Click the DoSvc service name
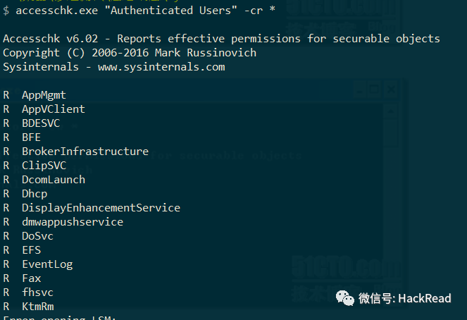This screenshot has width=467, height=320. [37, 236]
